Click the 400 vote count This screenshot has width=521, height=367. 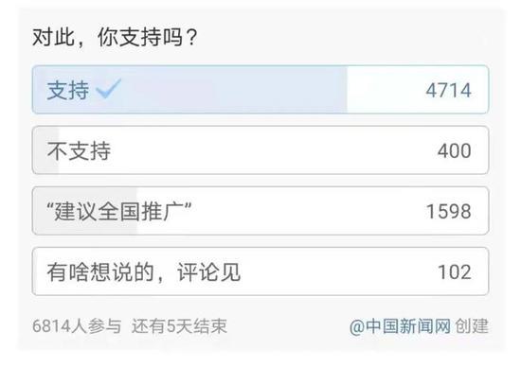[454, 150]
